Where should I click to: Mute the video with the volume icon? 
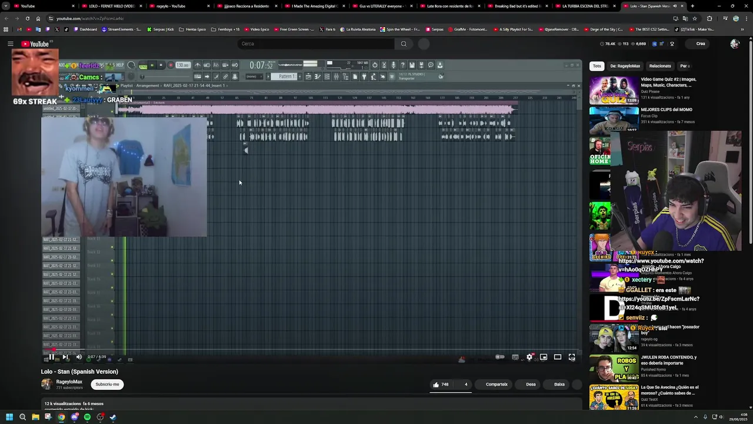tap(79, 357)
